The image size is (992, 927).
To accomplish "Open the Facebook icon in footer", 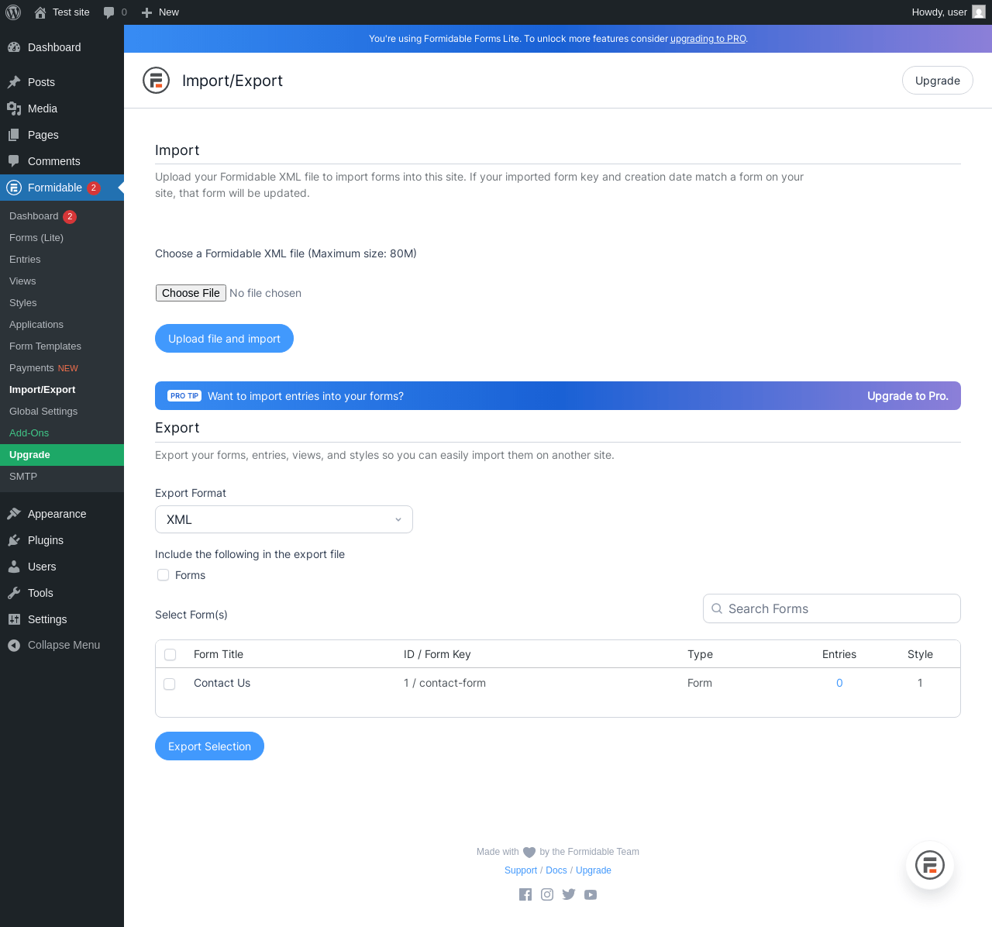I will 525,894.
